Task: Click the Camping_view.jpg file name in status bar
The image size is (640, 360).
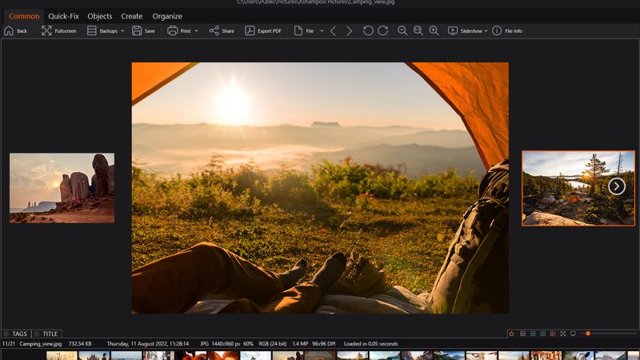Action: [x=41, y=344]
